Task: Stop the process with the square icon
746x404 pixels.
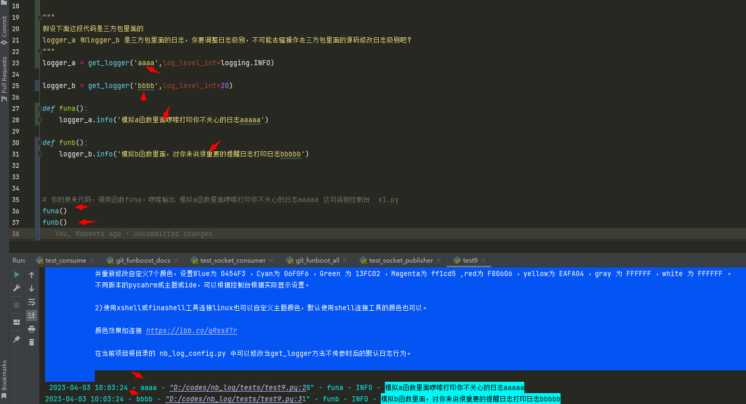Action: click(x=17, y=305)
